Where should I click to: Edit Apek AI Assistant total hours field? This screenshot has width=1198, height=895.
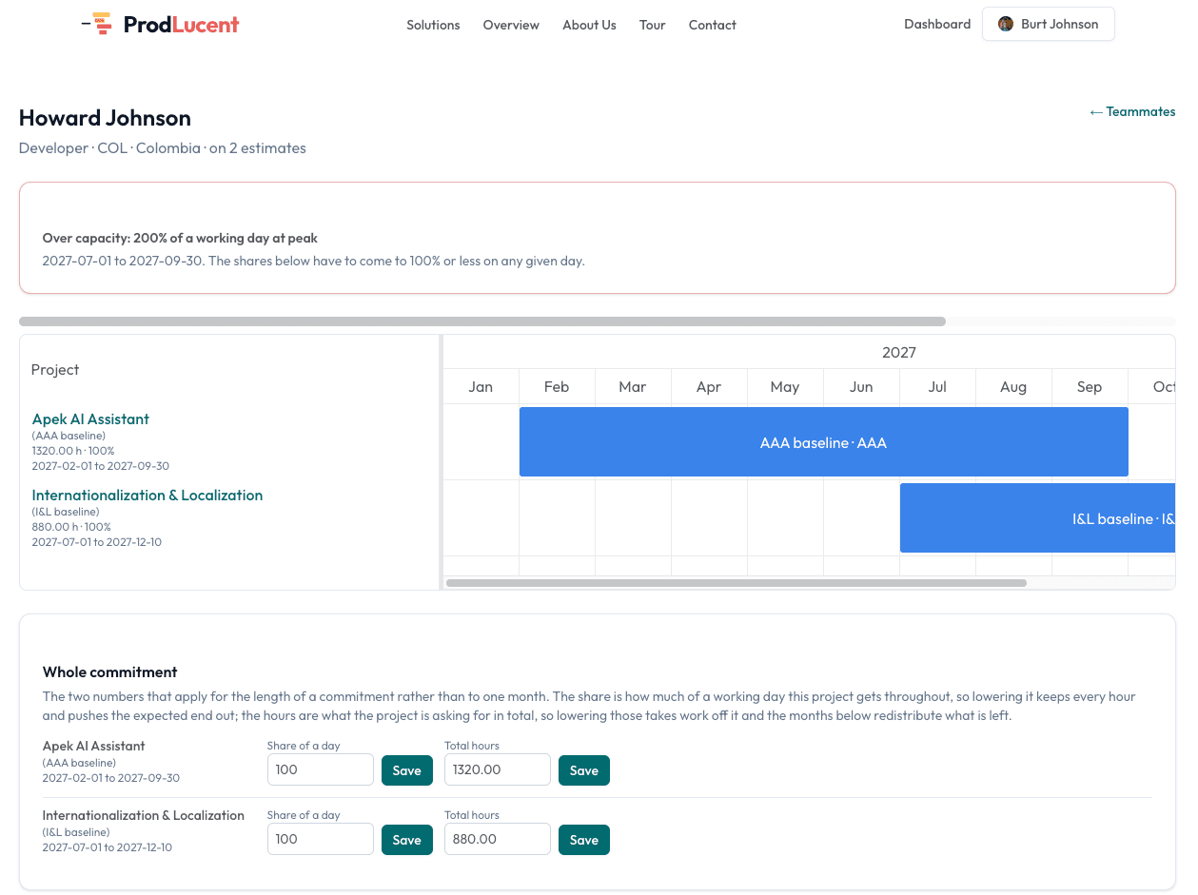(498, 769)
